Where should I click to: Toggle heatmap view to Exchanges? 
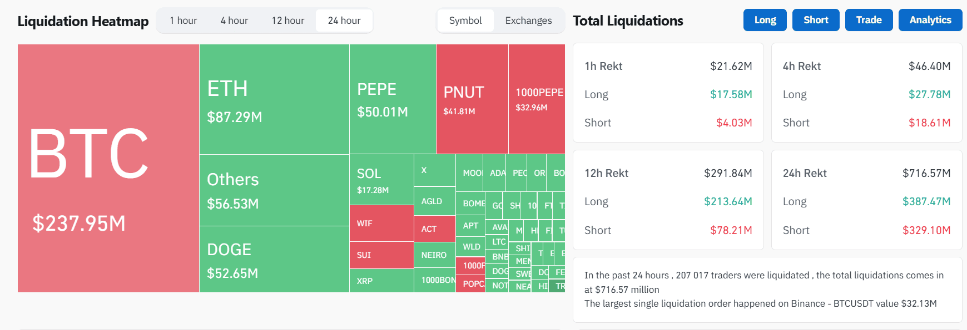[x=528, y=21]
